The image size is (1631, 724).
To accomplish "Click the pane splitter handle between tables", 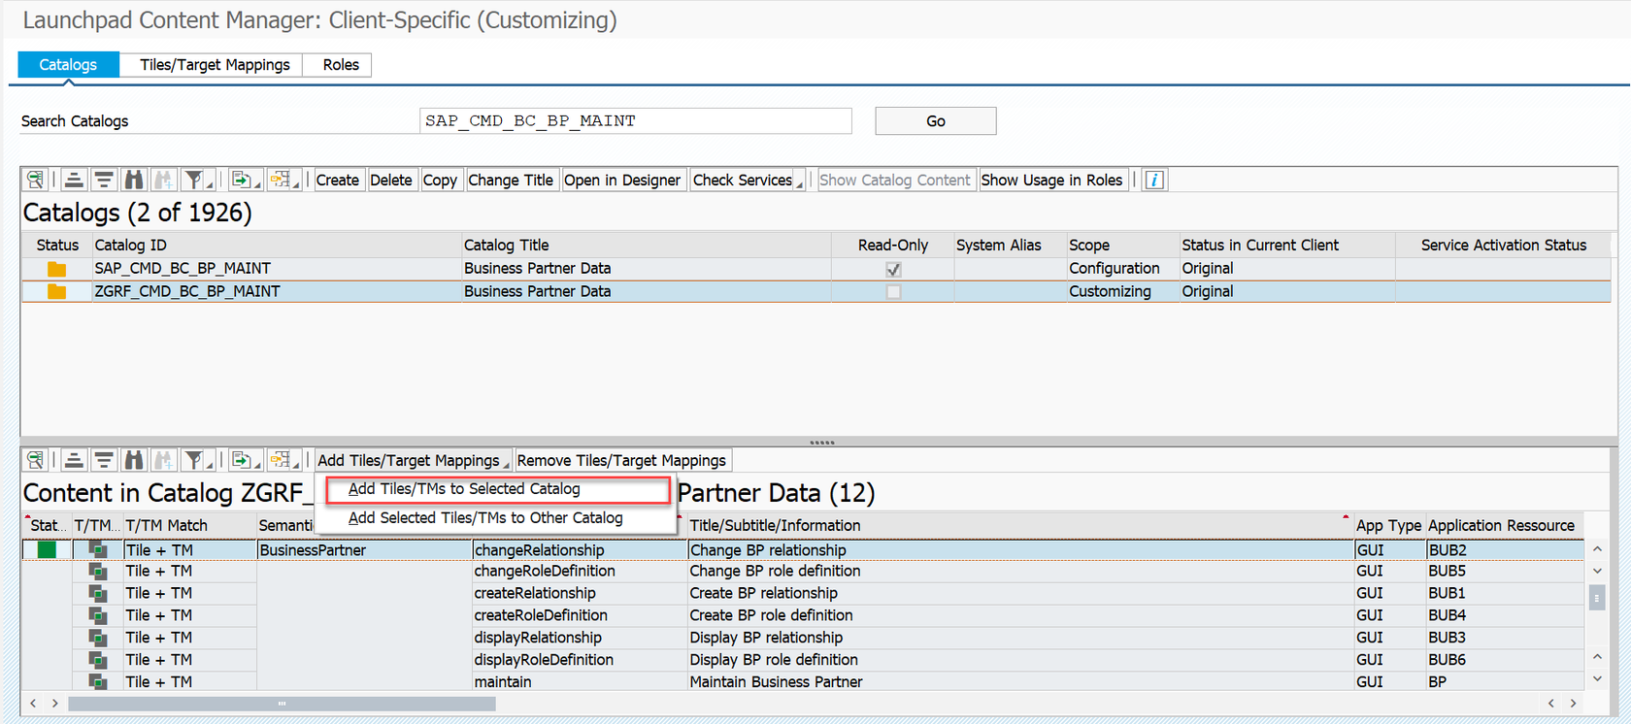I will (x=821, y=443).
